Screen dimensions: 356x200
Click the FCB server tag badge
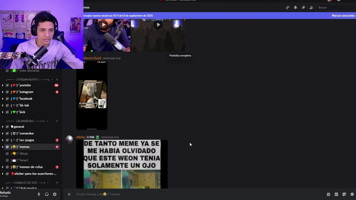[x=90, y=137]
